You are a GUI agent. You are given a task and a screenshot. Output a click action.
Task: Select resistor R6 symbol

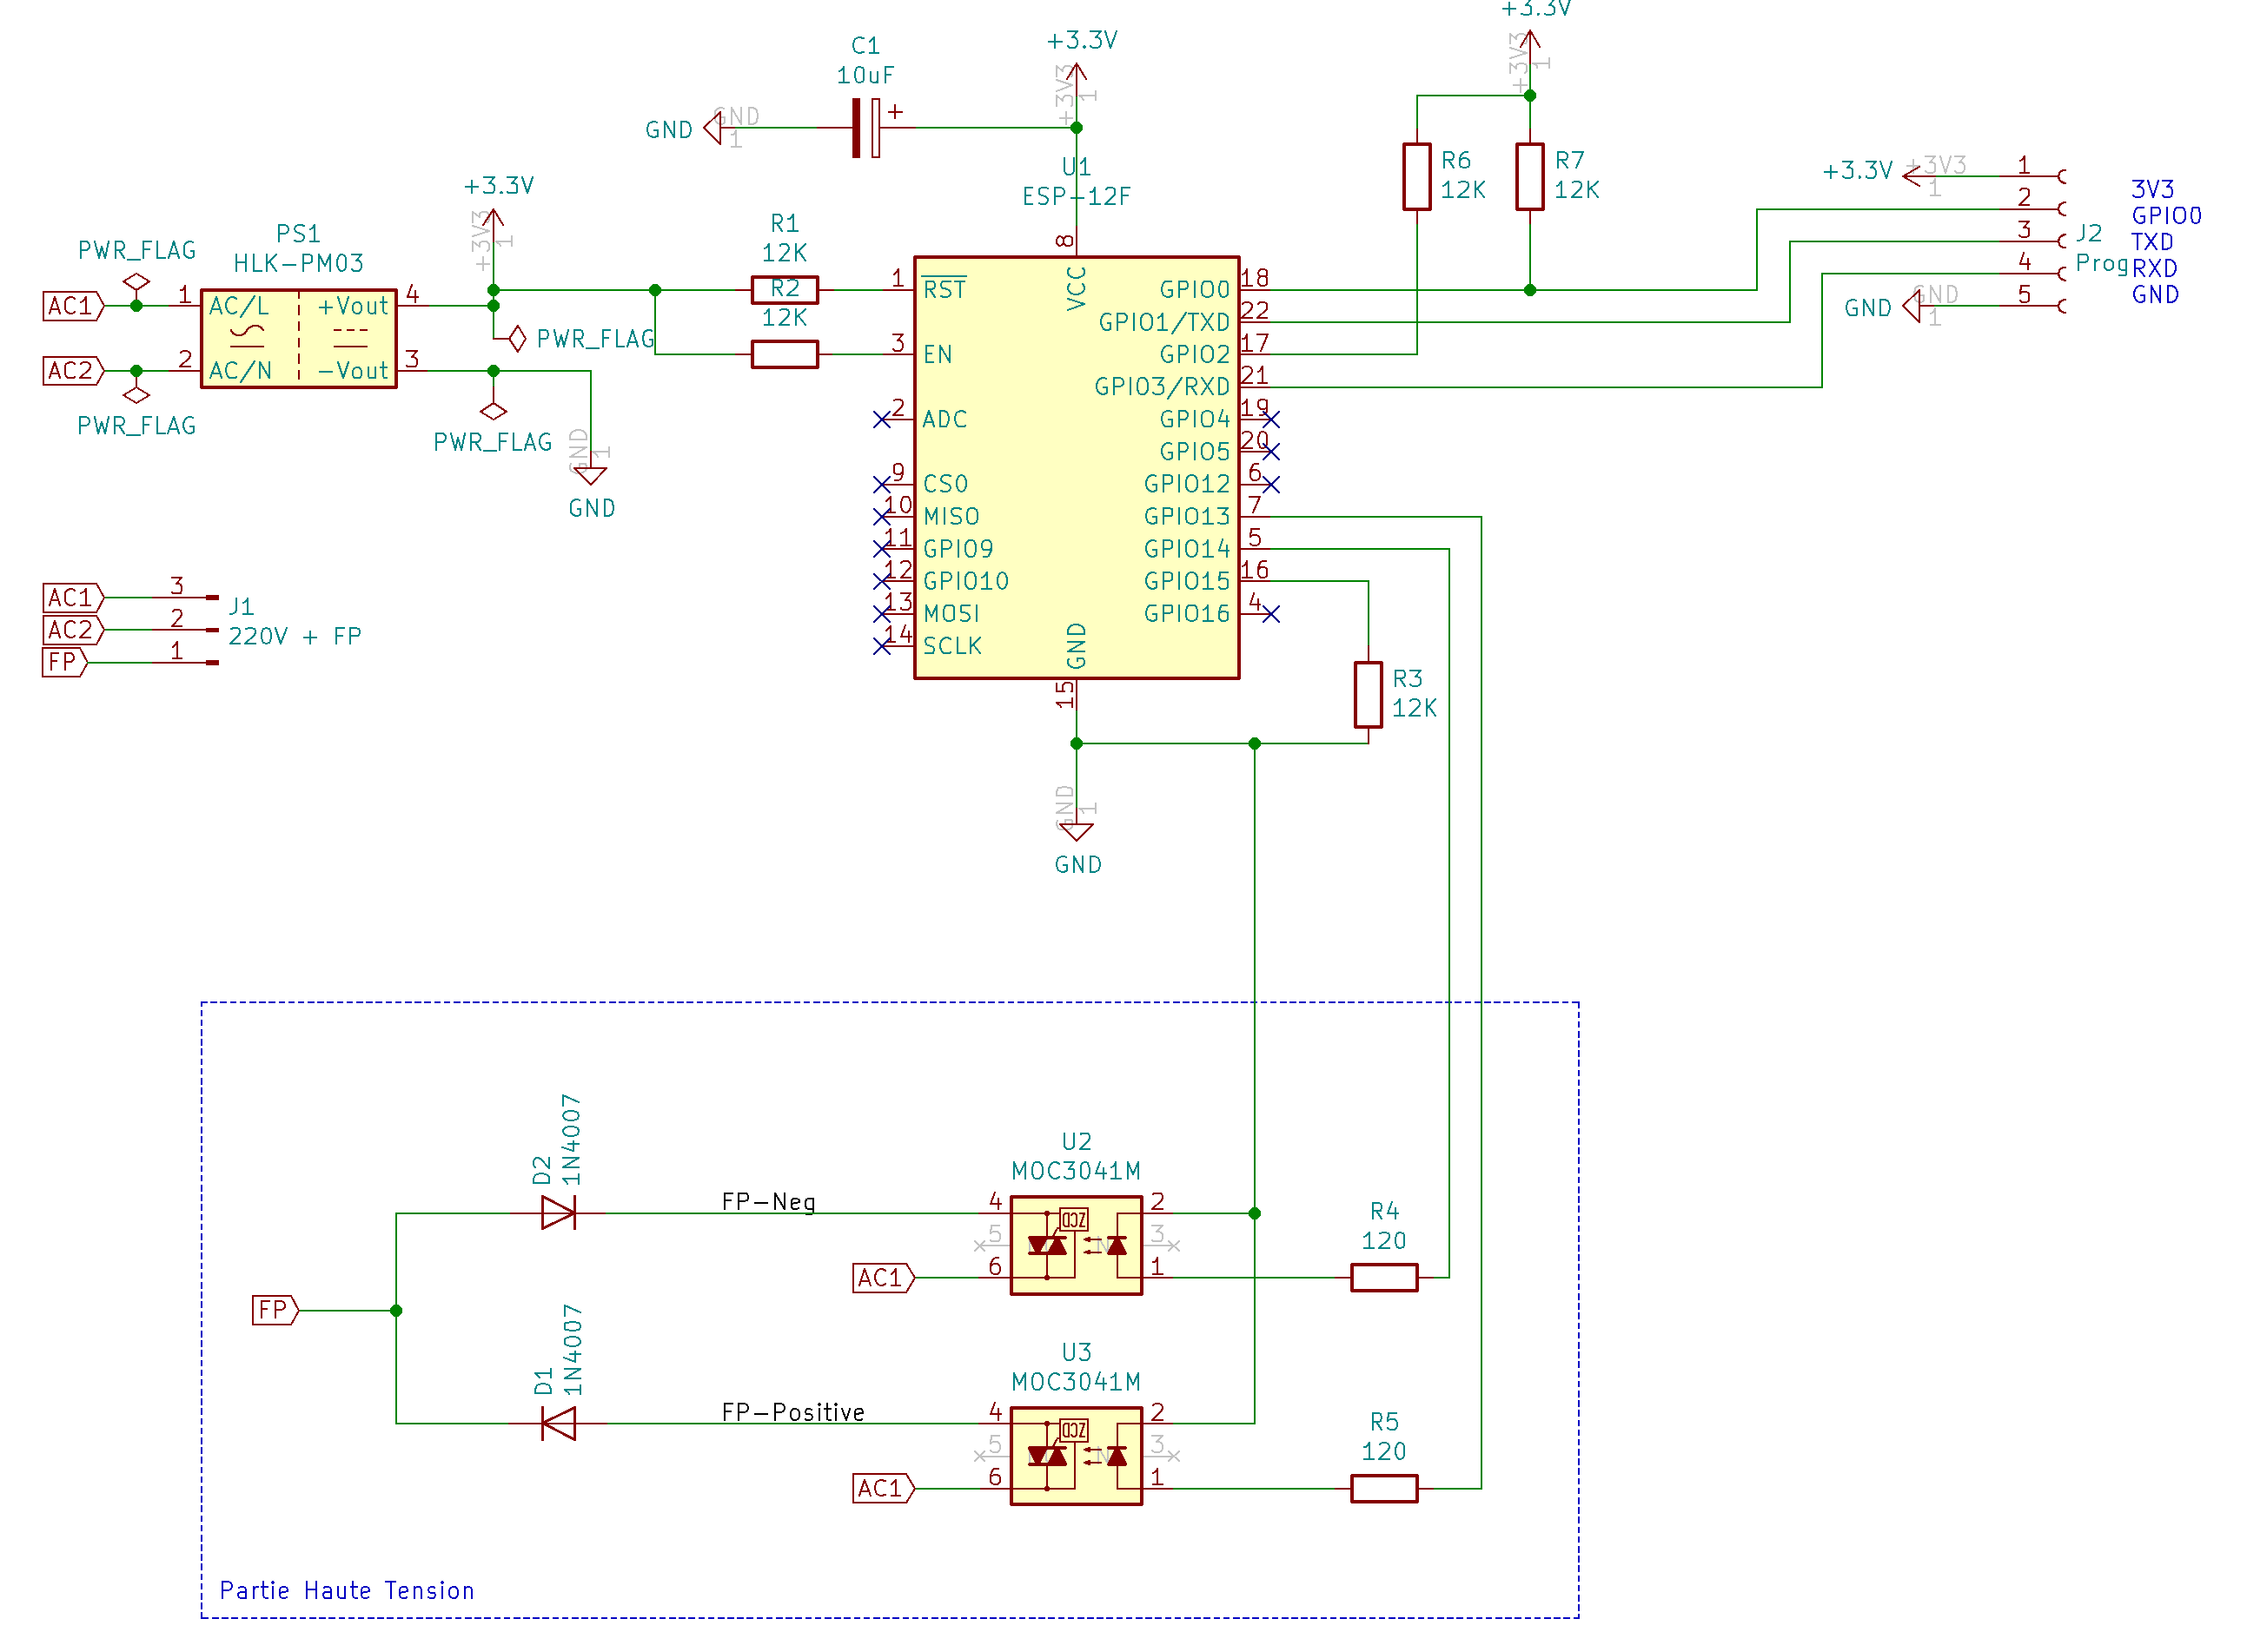[1416, 176]
